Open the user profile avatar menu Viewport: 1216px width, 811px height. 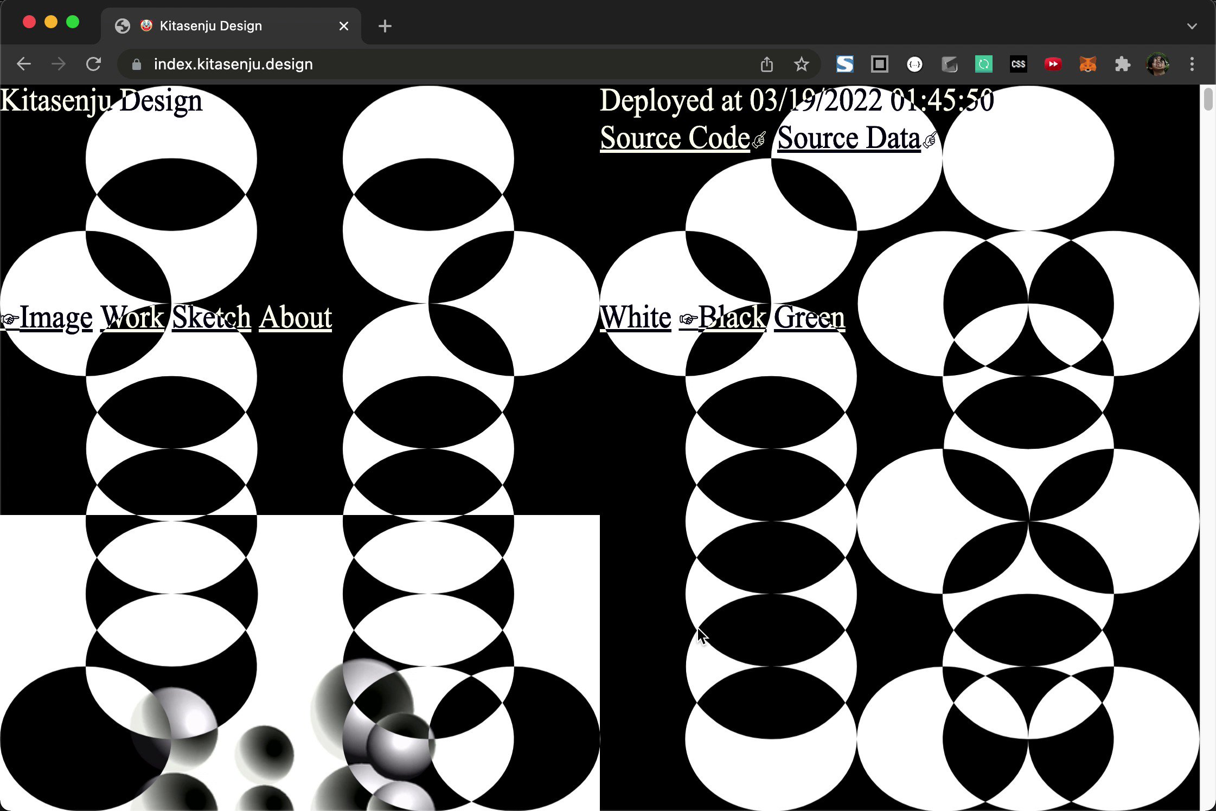(x=1157, y=65)
